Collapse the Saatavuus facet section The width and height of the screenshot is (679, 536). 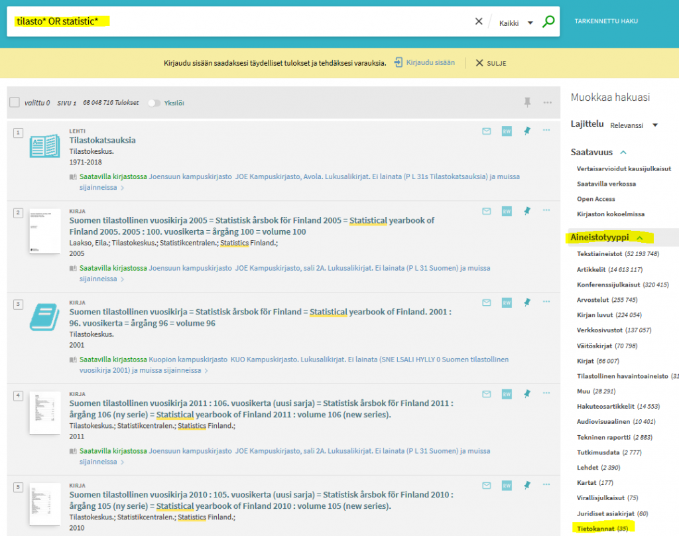point(598,152)
